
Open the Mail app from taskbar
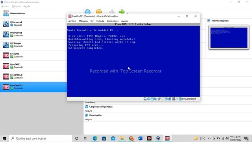(x=113, y=138)
